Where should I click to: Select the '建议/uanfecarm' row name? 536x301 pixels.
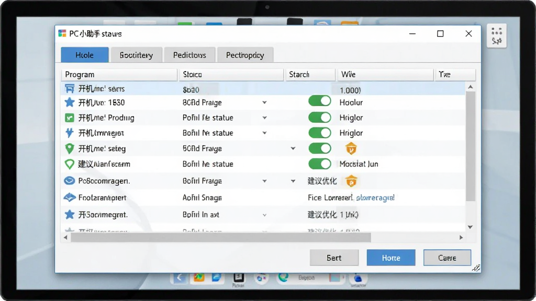(x=104, y=164)
